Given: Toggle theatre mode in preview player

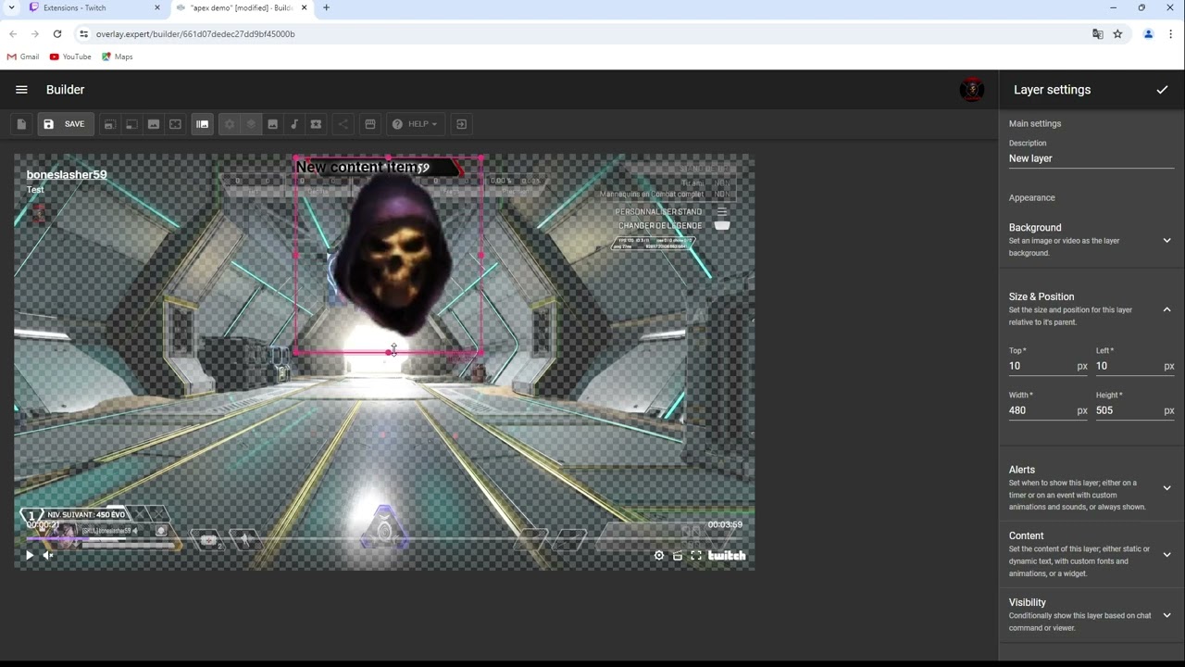Looking at the screenshot, I should [x=678, y=556].
